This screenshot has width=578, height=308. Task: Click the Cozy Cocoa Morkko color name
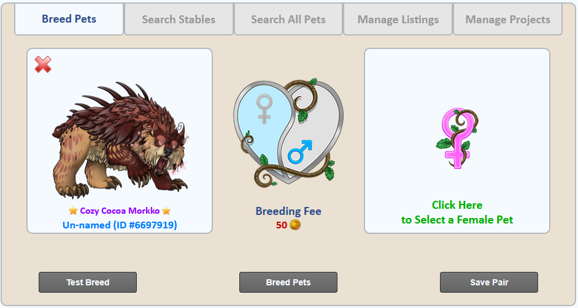(x=120, y=211)
